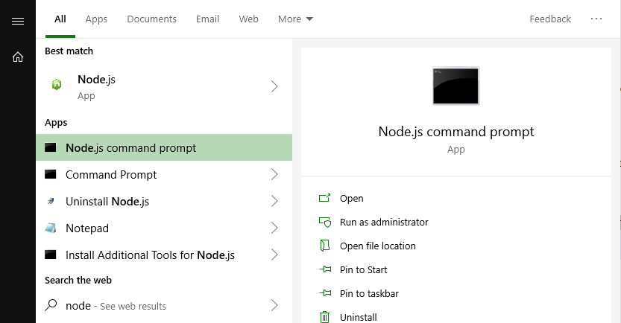The image size is (621, 323).
Task: Click the Notepad icon in results
Action: coord(51,228)
